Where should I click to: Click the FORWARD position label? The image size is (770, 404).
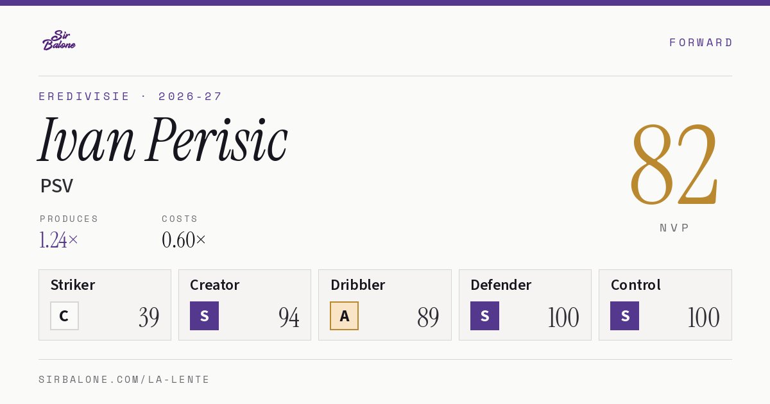[x=701, y=42]
